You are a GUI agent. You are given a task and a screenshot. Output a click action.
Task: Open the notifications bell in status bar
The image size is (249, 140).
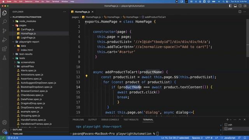tap(245, 138)
